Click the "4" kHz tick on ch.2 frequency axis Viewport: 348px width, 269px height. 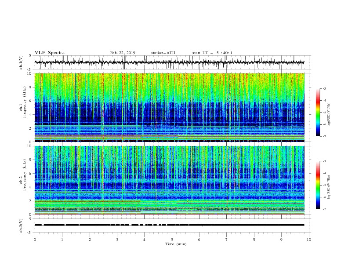pyautogui.click(x=31, y=187)
